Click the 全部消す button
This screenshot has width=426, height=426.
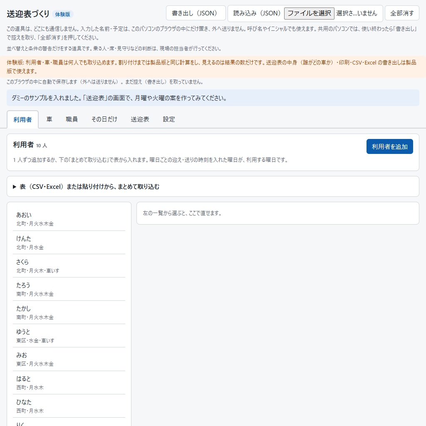402,13
